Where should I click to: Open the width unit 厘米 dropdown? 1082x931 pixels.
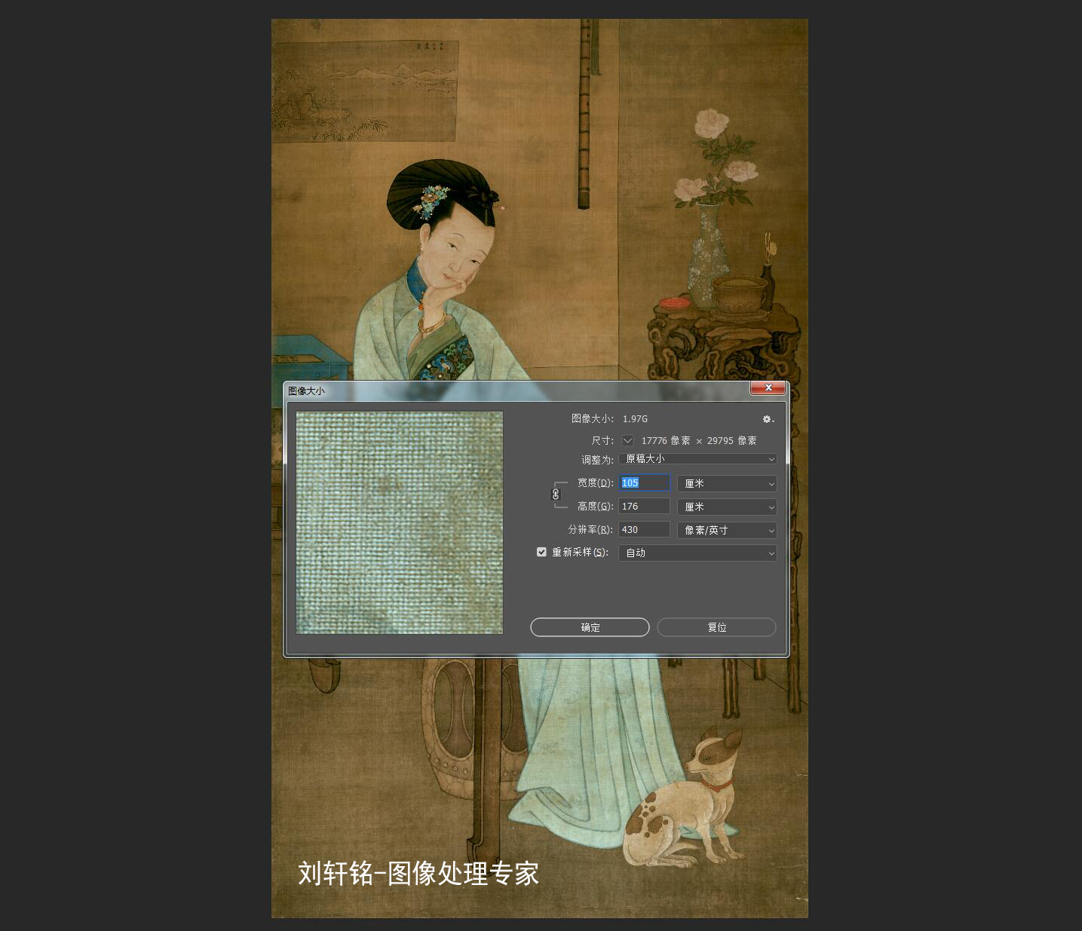(727, 483)
